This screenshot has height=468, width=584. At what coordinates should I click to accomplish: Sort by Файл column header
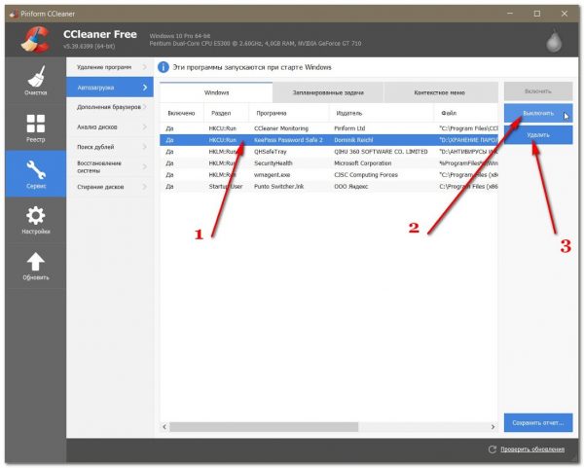(466, 113)
